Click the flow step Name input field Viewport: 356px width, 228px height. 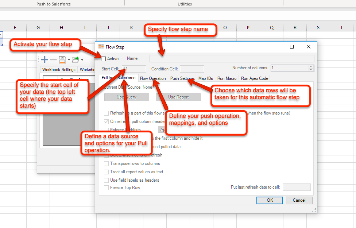point(232,59)
